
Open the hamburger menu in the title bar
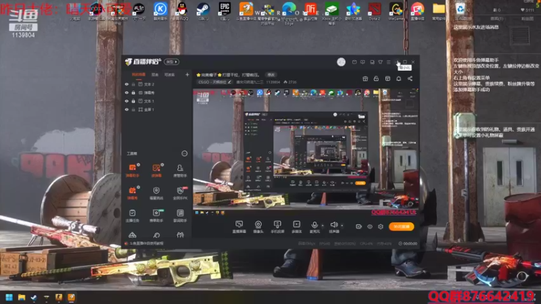(388, 62)
